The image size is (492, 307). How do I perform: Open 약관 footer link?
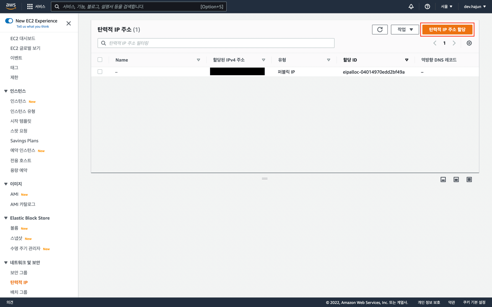tap(451, 302)
